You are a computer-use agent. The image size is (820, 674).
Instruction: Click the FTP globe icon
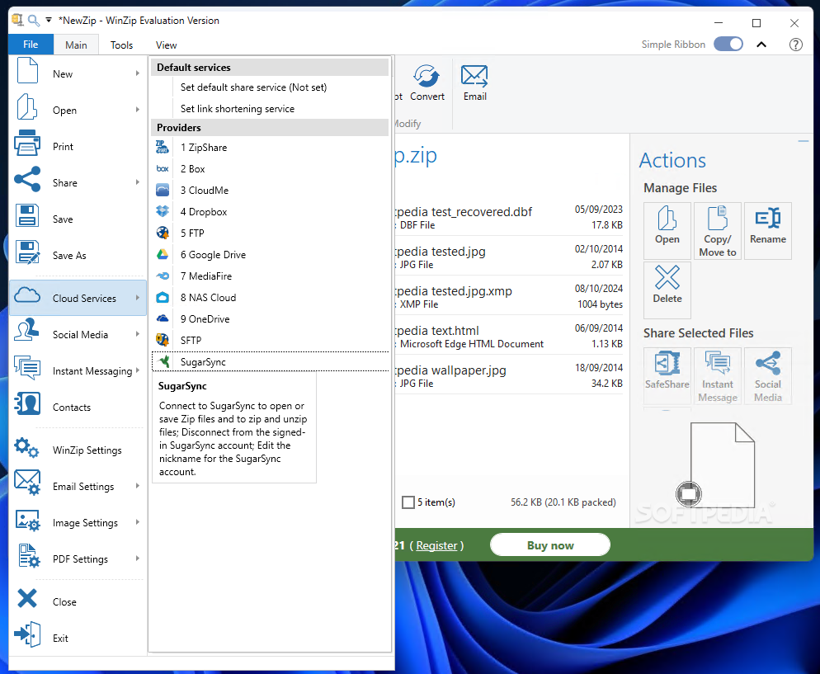point(163,233)
